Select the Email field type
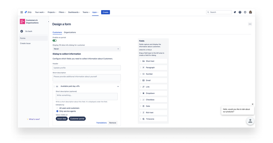 click(x=153, y=80)
